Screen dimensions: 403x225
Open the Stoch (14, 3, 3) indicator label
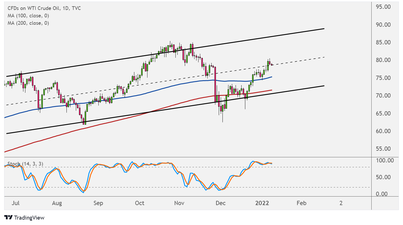[25, 164]
